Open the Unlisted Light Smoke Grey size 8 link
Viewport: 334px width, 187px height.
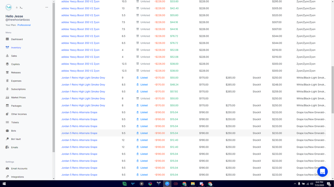(x=83, y=98)
